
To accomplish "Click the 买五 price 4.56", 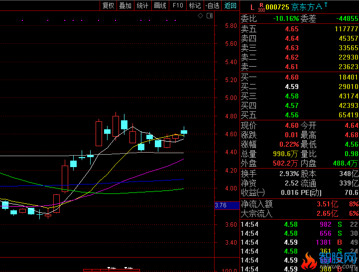I will [292, 115].
